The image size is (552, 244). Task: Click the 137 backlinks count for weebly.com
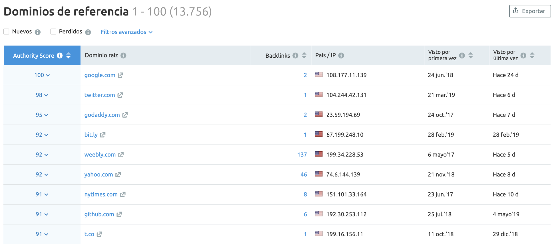click(x=302, y=155)
